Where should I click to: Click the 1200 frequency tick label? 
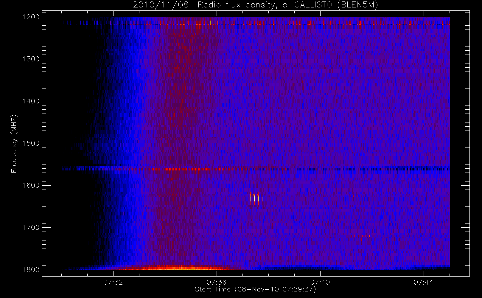(31, 17)
